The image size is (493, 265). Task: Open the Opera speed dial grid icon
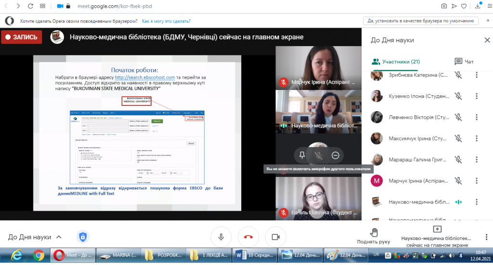[42, 6]
